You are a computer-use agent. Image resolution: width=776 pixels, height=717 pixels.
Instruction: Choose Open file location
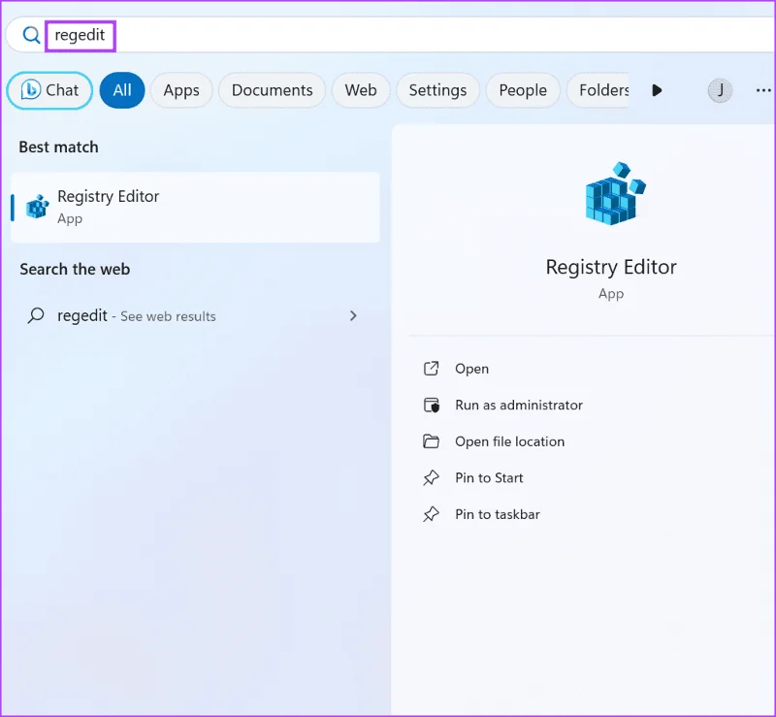[x=510, y=441]
